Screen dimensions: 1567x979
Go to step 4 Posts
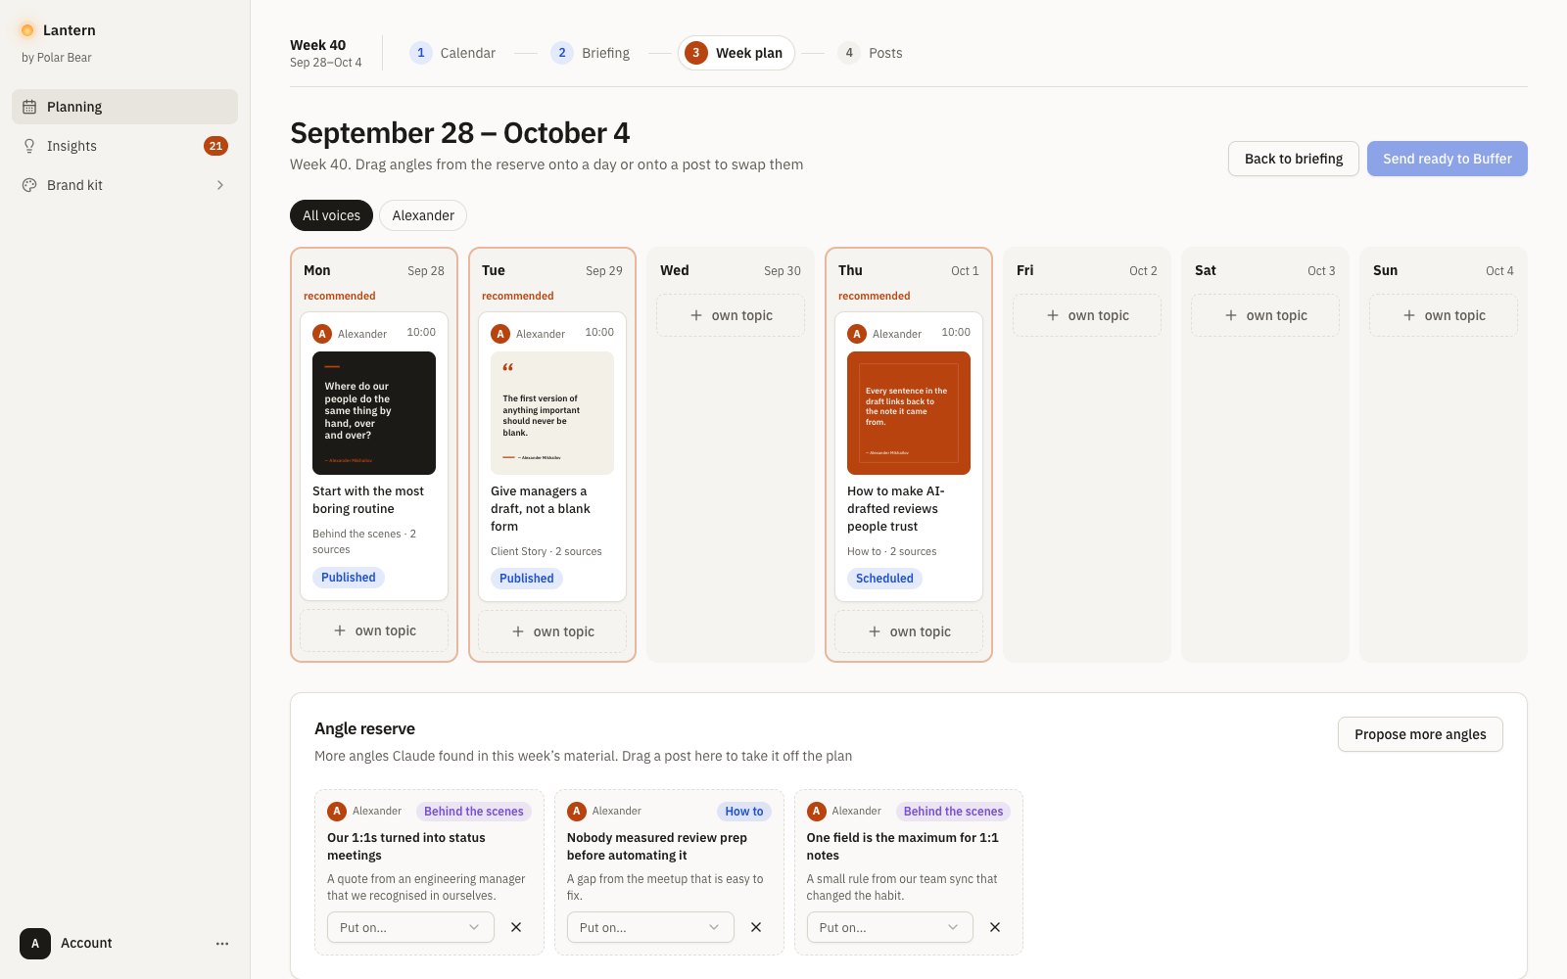pos(871,53)
